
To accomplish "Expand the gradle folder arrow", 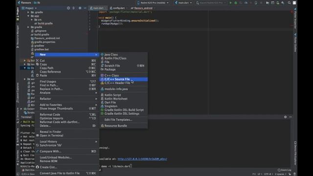I will coord(28,27).
